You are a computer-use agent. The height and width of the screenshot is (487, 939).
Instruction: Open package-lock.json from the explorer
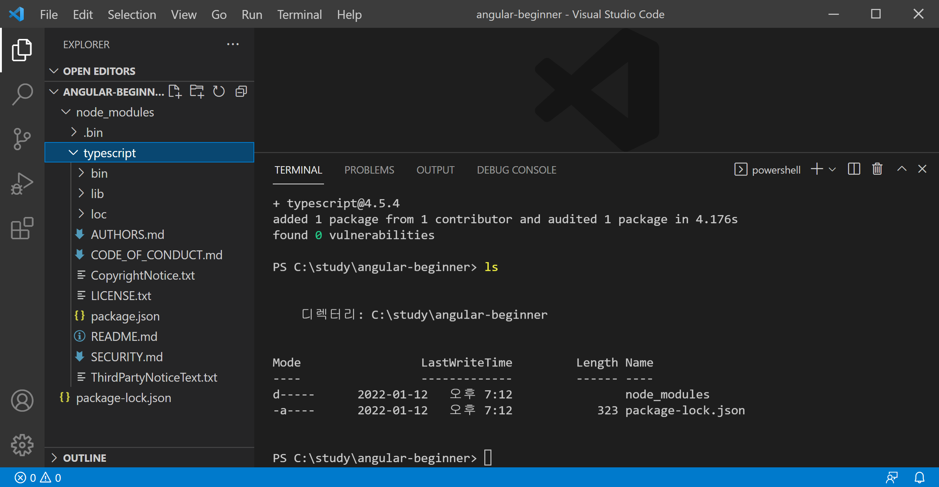[123, 398]
